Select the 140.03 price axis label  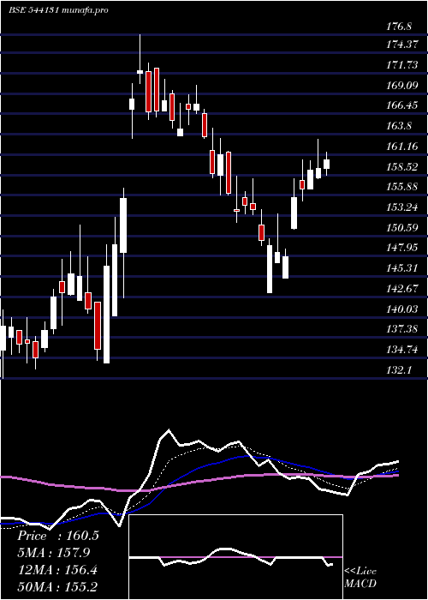pos(401,309)
